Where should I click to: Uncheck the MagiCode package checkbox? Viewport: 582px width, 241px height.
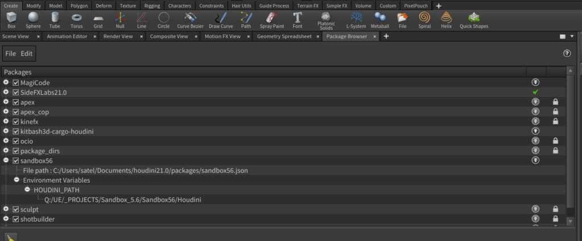click(x=16, y=83)
